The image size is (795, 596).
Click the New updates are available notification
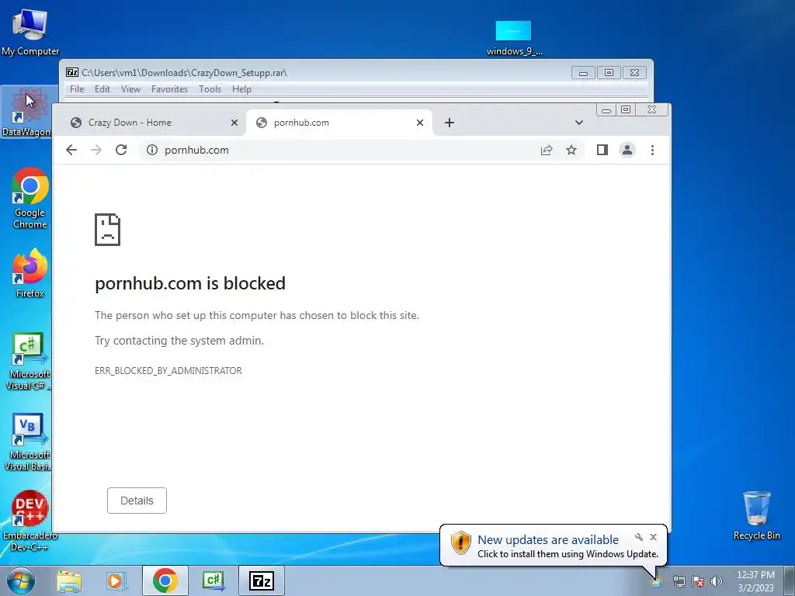pos(553,546)
